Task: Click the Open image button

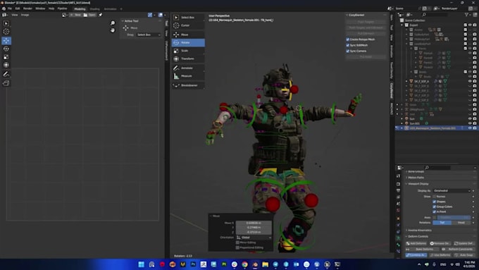Action: click(x=89, y=15)
